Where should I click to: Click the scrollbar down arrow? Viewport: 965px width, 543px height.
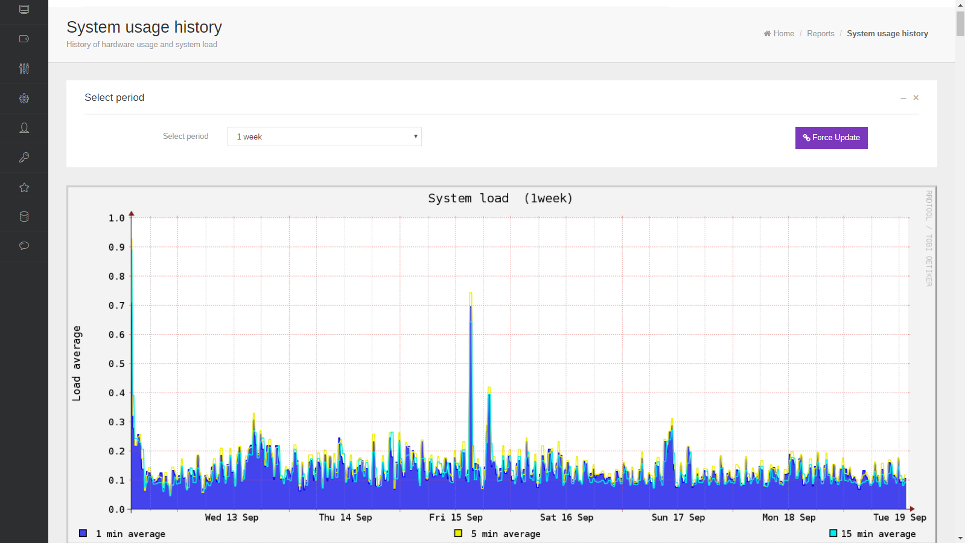coord(960,538)
